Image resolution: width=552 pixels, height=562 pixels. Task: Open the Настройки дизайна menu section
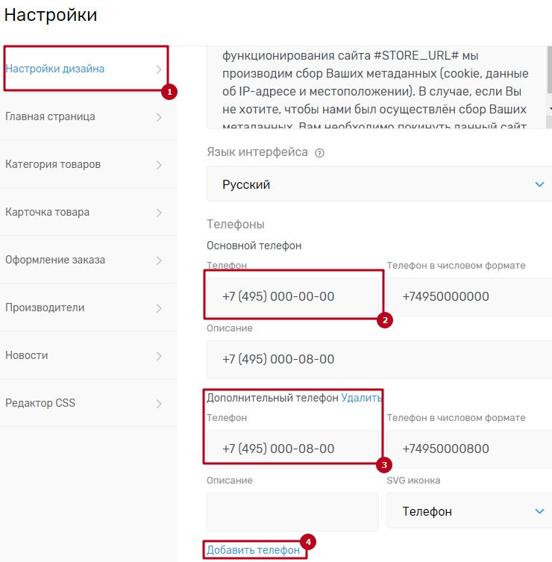click(55, 69)
